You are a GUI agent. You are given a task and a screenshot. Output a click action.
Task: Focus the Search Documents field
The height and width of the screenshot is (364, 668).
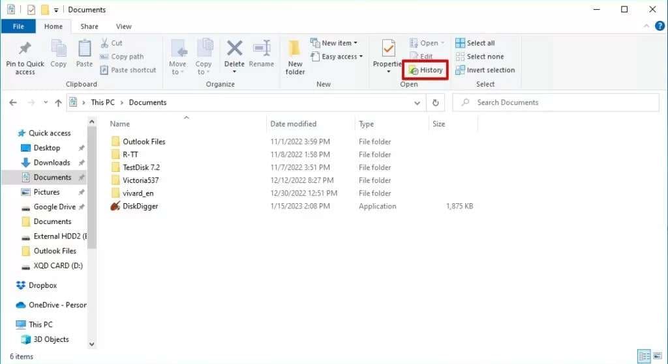[556, 102]
